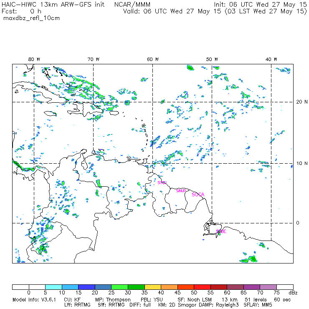Select the "SW: RRTMG" text

click(111, 305)
